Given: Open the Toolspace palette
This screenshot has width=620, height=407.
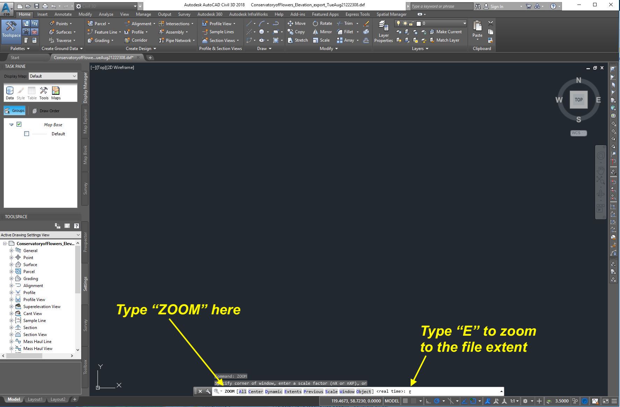Looking at the screenshot, I should 11,31.
